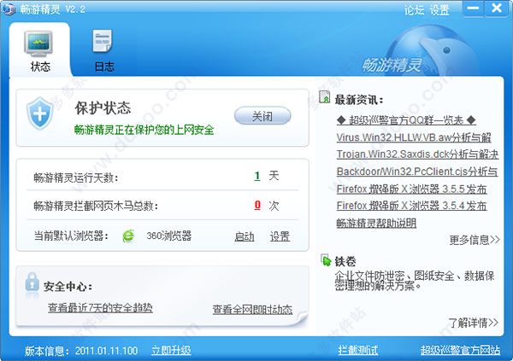Open Virus.Win32.HLLW.VB.aw analysis link
Screen dimensions: 513x361
[x=414, y=137]
